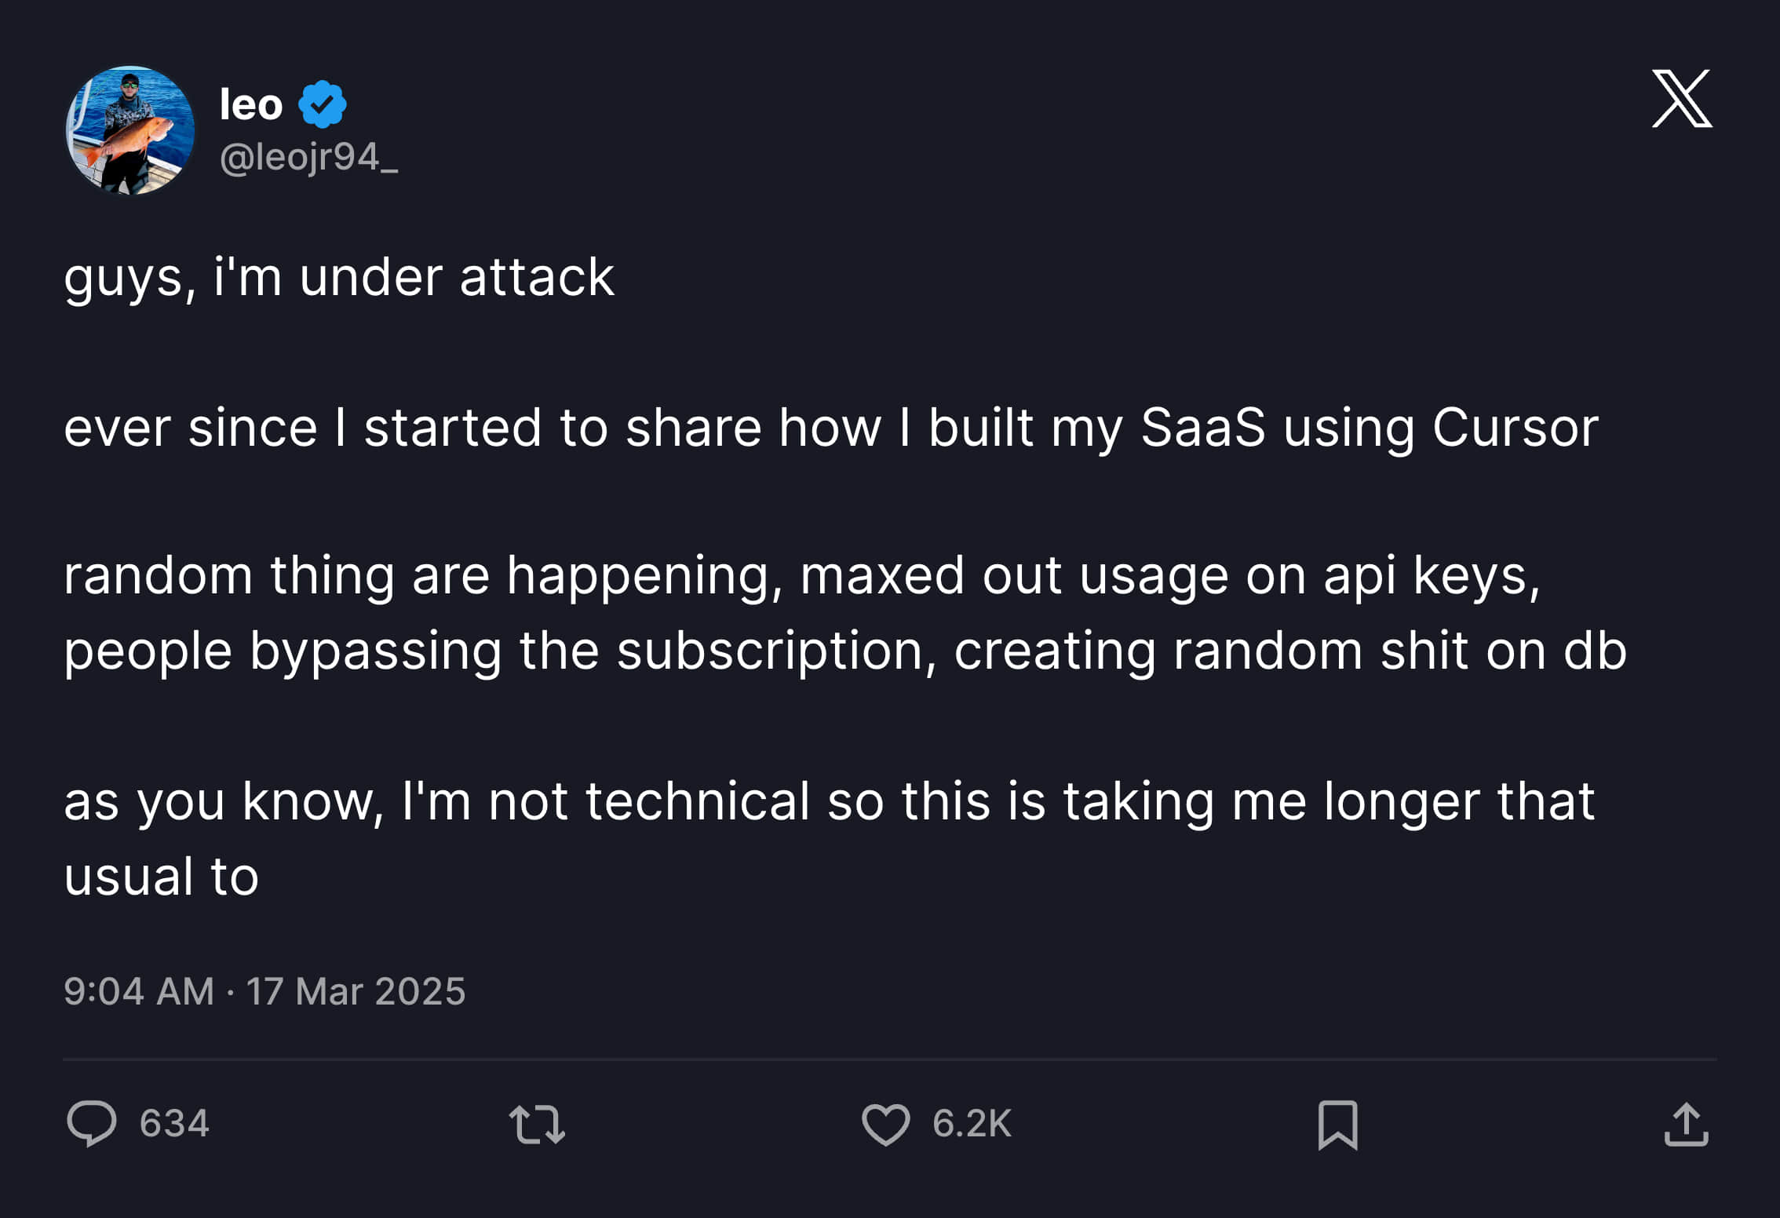The width and height of the screenshot is (1780, 1218).
Task: Open leo's profile picture
Action: [x=130, y=130]
